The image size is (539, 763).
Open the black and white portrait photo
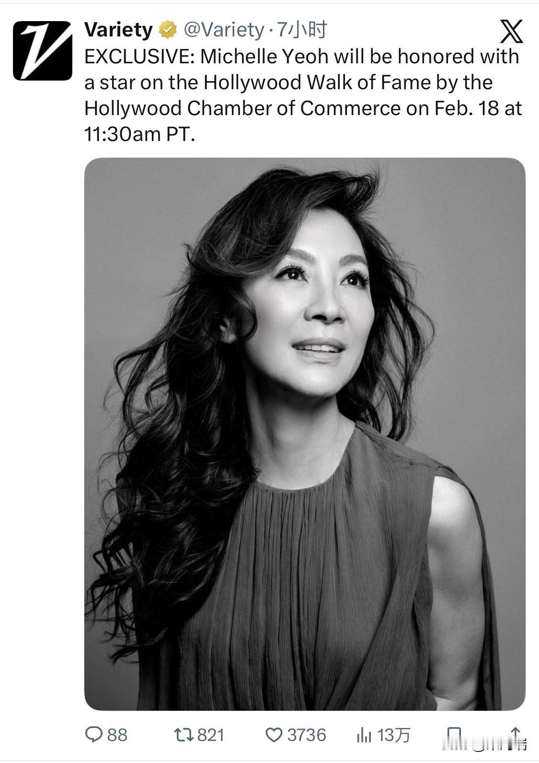tap(305, 434)
